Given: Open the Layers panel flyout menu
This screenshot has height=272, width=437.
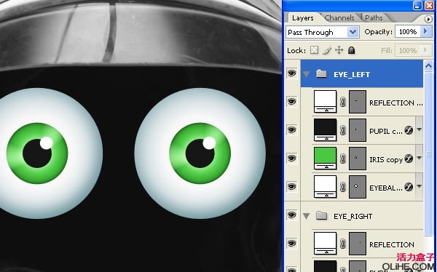Looking at the screenshot, I should coord(428,19).
